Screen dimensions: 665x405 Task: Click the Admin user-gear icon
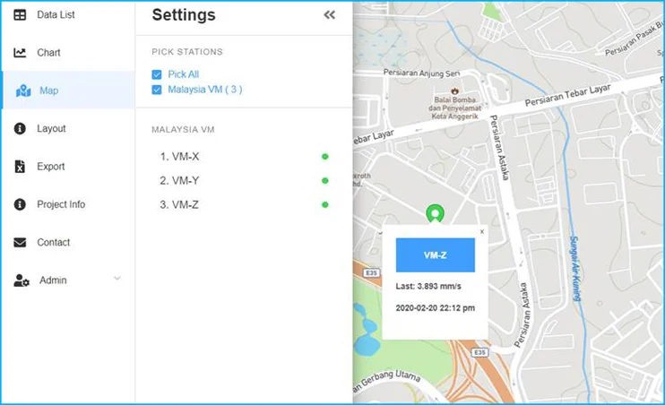pos(22,280)
